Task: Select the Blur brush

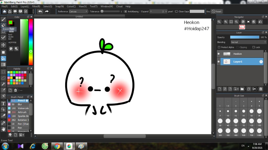Action: click(18, 104)
